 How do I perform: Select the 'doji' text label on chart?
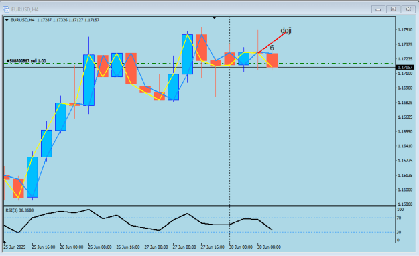(286, 30)
